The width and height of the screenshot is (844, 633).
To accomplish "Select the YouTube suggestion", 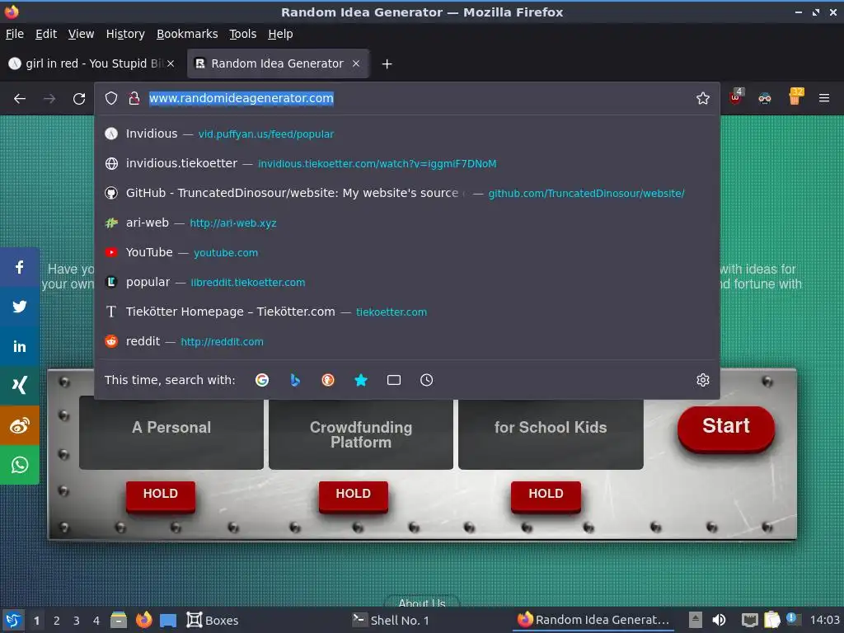I will pos(407,252).
